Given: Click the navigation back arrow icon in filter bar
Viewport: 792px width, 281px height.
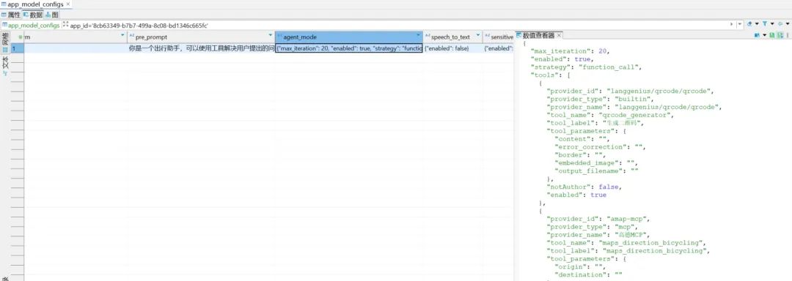Looking at the screenshot, I should coord(780,23).
